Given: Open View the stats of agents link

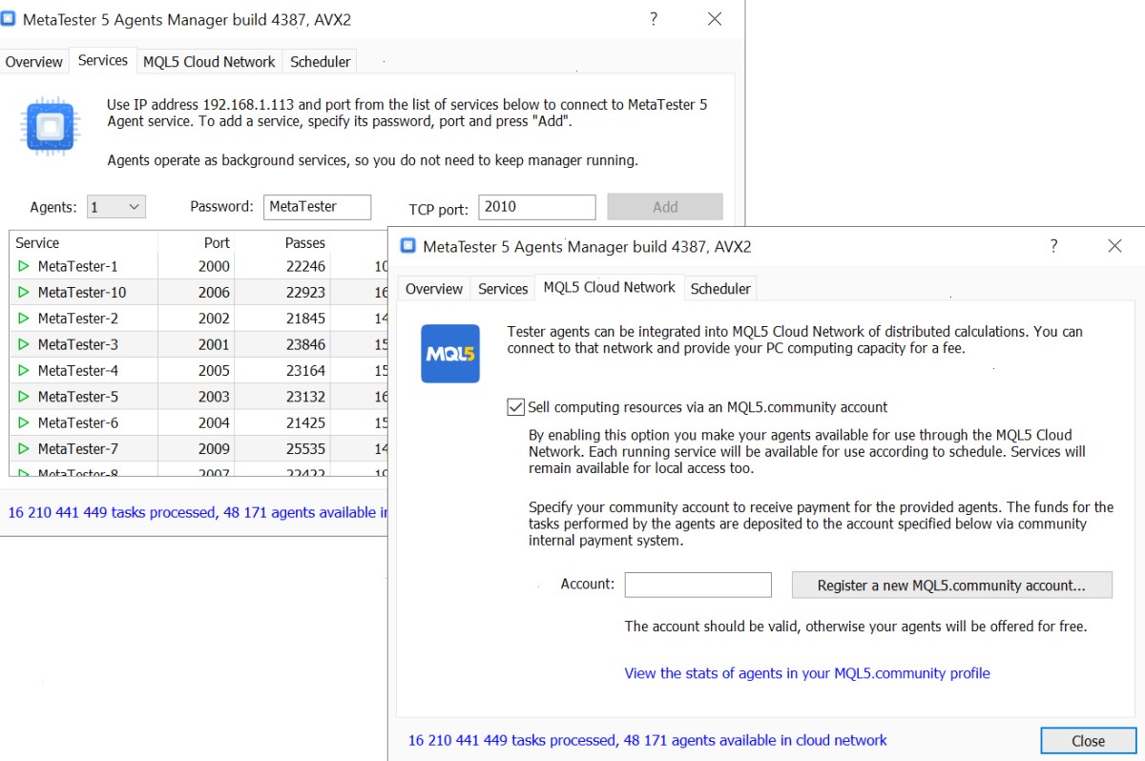Looking at the screenshot, I should (807, 673).
